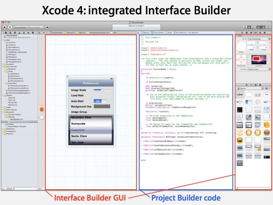Pick the Page Control black object
273x205 pixels.
click(240, 110)
